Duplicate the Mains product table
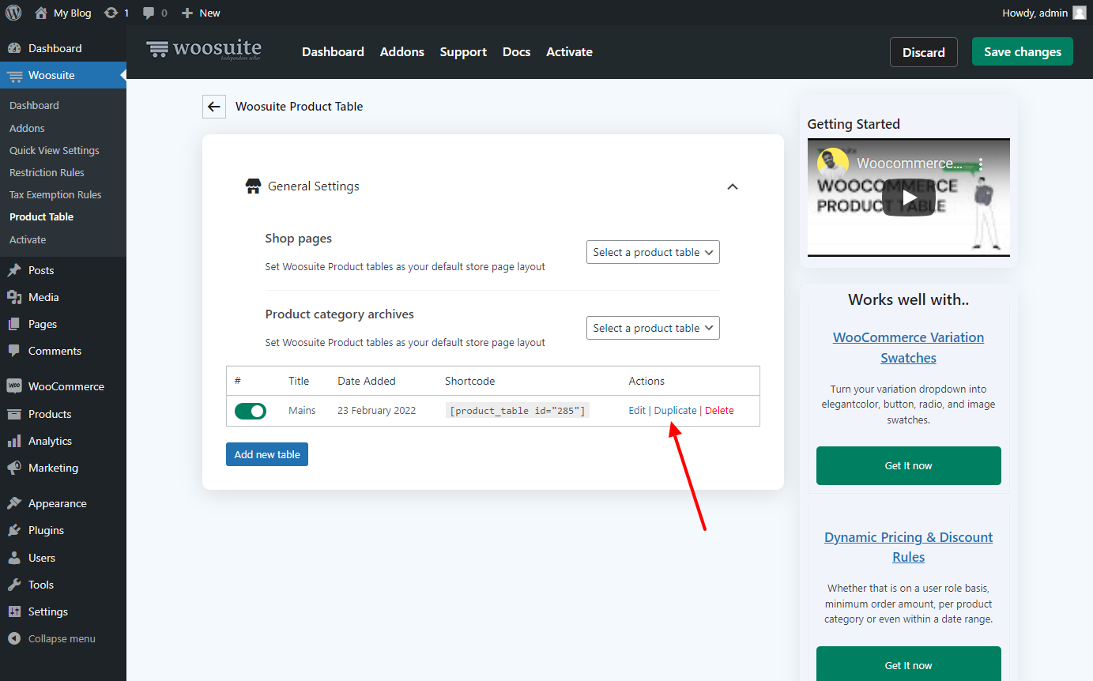Viewport: 1093px width, 681px height. tap(676, 411)
